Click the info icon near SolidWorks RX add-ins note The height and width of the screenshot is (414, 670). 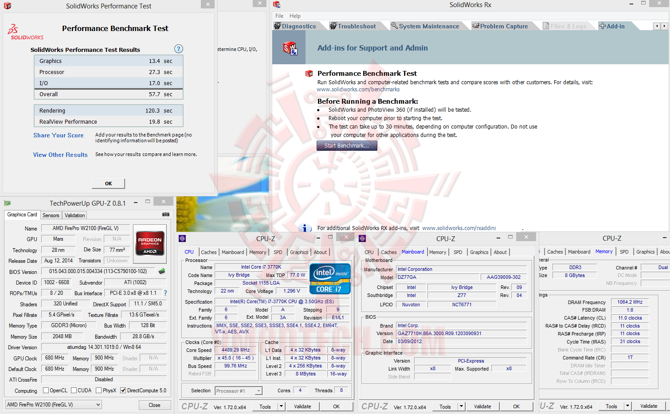click(x=305, y=228)
